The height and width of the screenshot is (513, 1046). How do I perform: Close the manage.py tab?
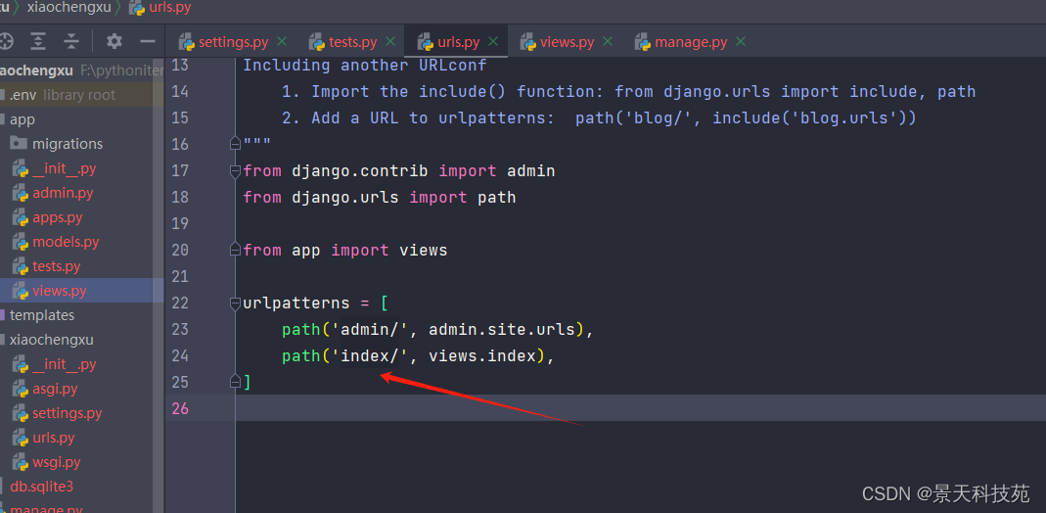tap(741, 41)
